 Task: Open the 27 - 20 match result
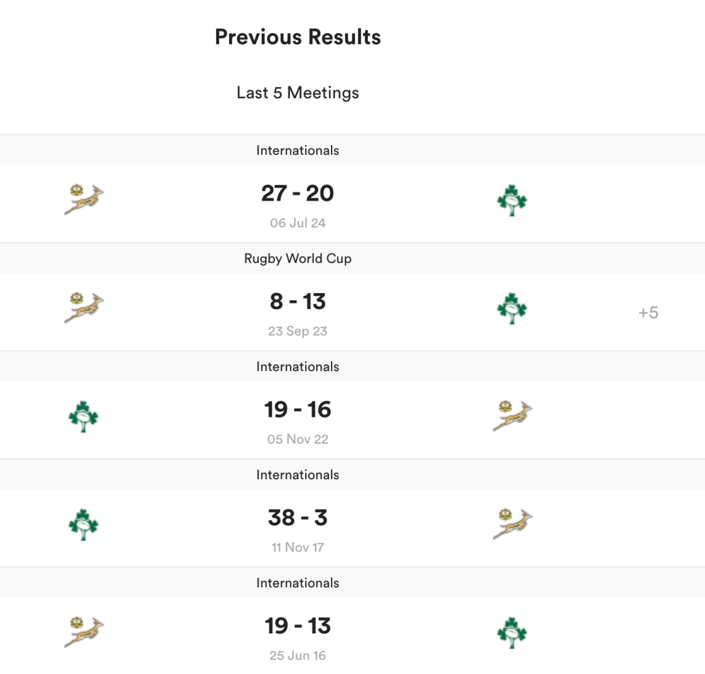pyautogui.click(x=298, y=193)
